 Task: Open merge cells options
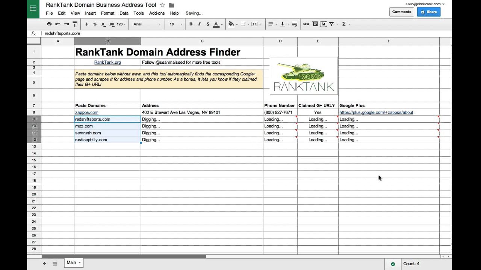tap(256, 24)
